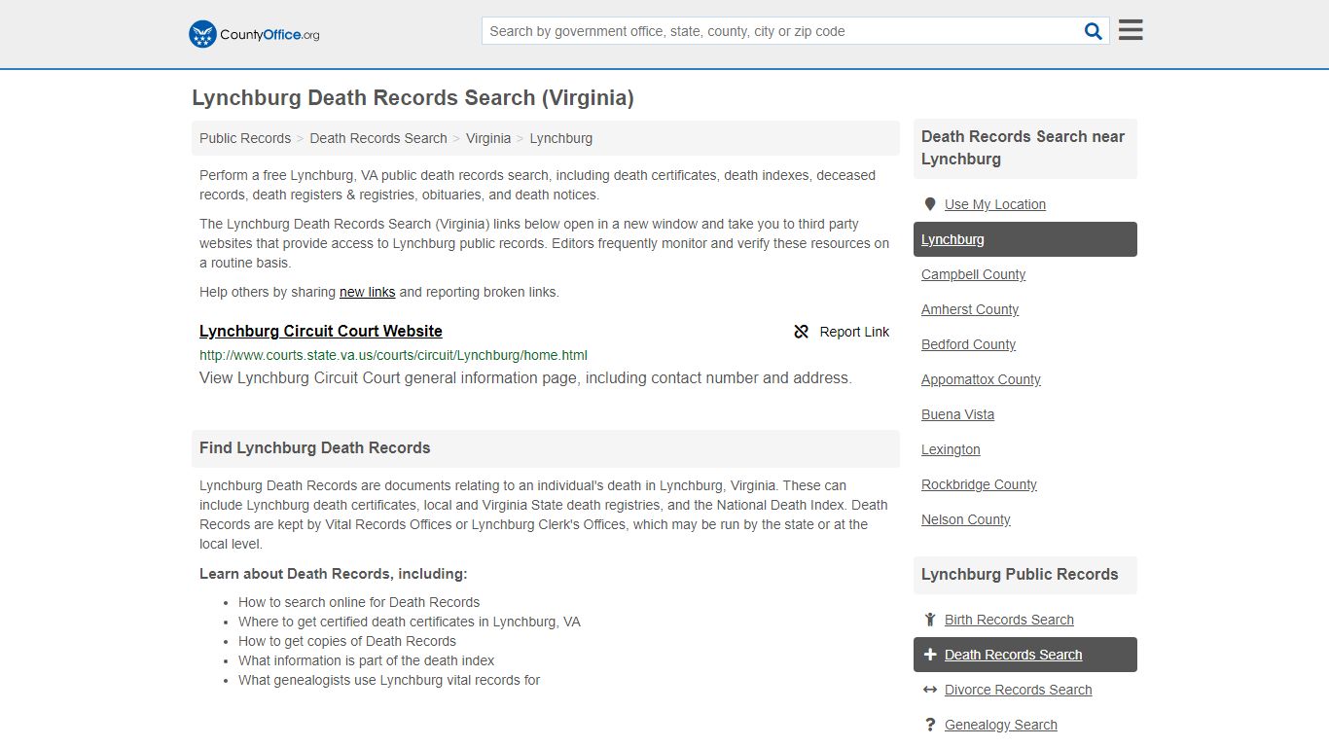The image size is (1329, 747).
Task: Go to Virginia breadcrumb
Action: pos(488,138)
